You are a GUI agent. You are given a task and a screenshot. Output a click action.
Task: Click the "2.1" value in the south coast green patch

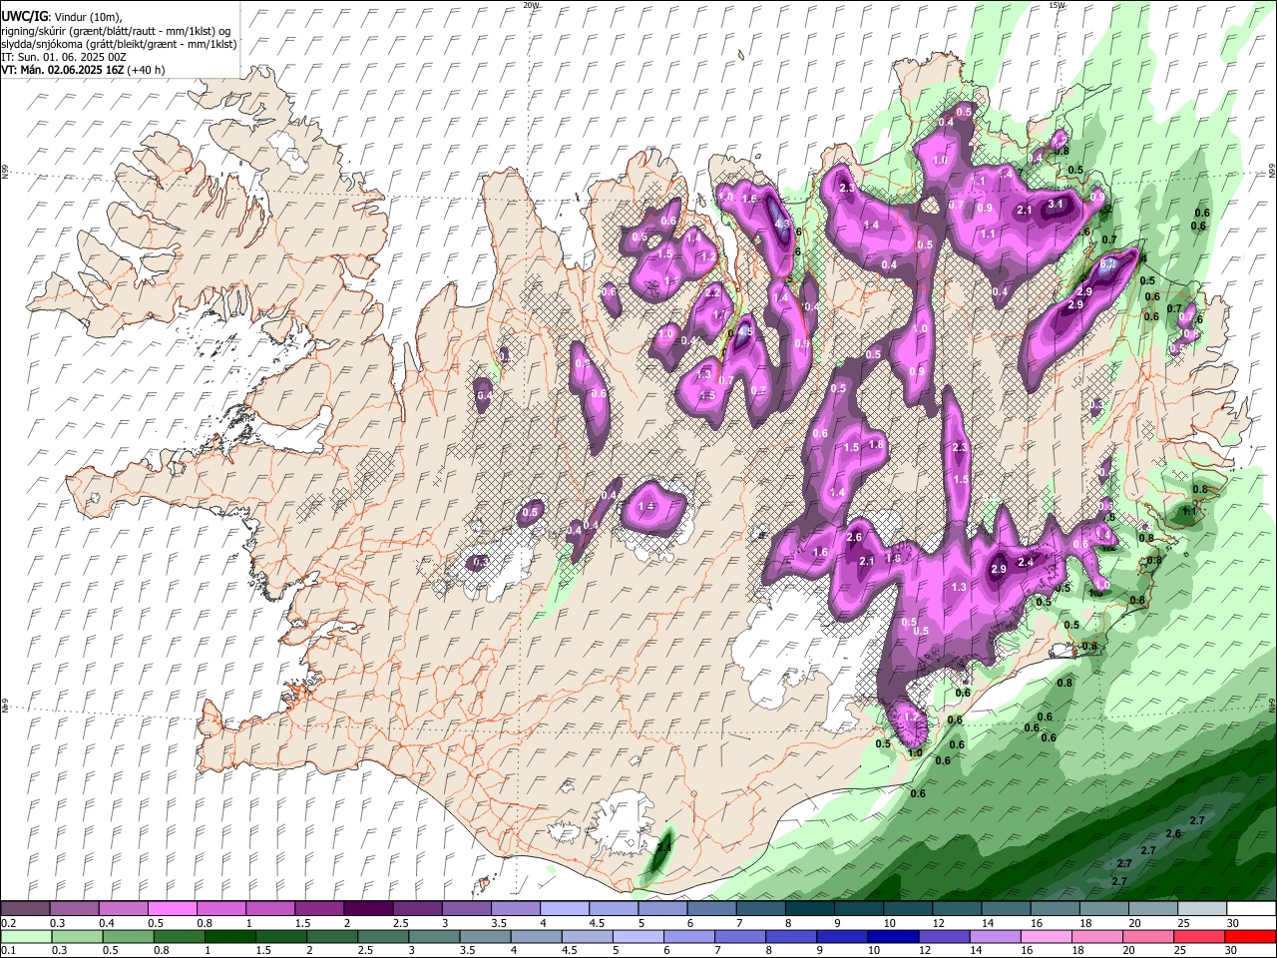[663, 847]
